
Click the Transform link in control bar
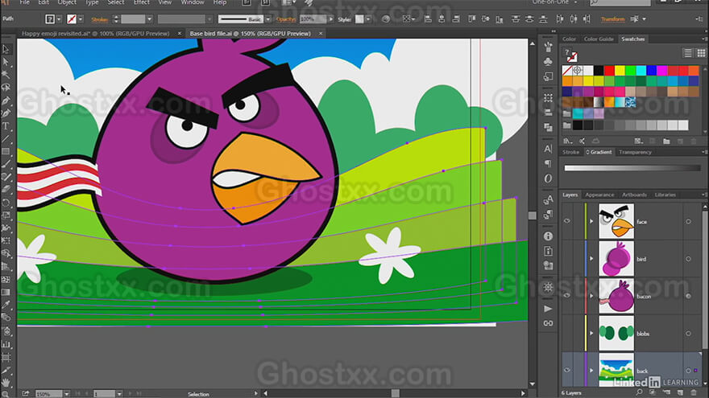pyautogui.click(x=612, y=19)
